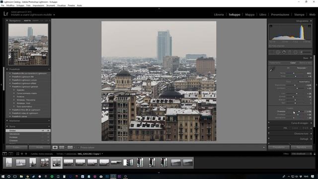Adjust the Temp slider
Screen dimensions: 318x179
point(294,73)
